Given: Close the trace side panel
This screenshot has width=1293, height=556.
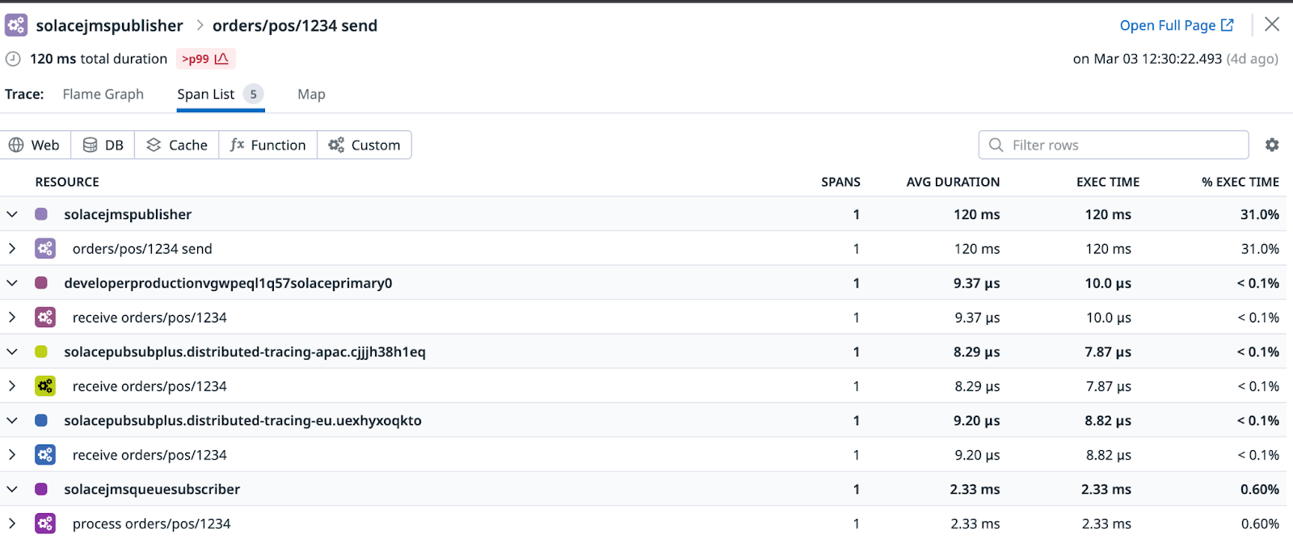Looking at the screenshot, I should click(1272, 24).
